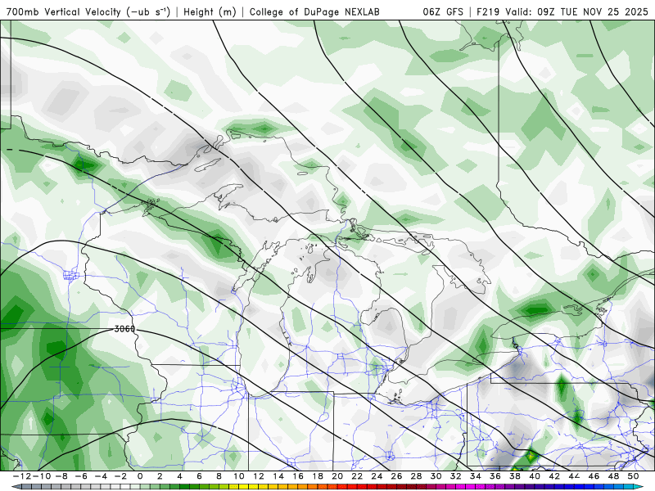Click the '-4' legend value
The width and height of the screenshot is (655, 491).
coord(101,476)
